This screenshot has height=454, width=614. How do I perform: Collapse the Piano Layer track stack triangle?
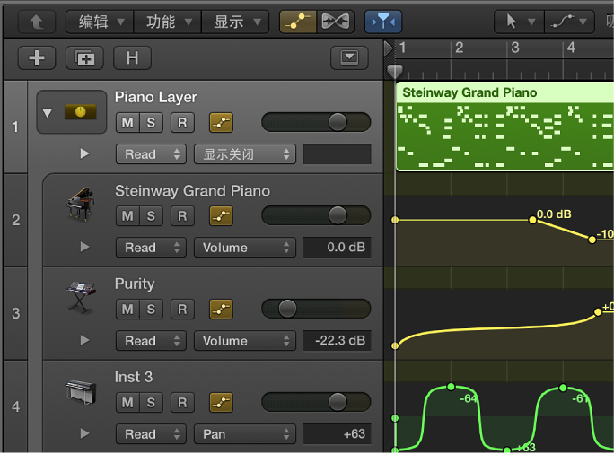48,113
